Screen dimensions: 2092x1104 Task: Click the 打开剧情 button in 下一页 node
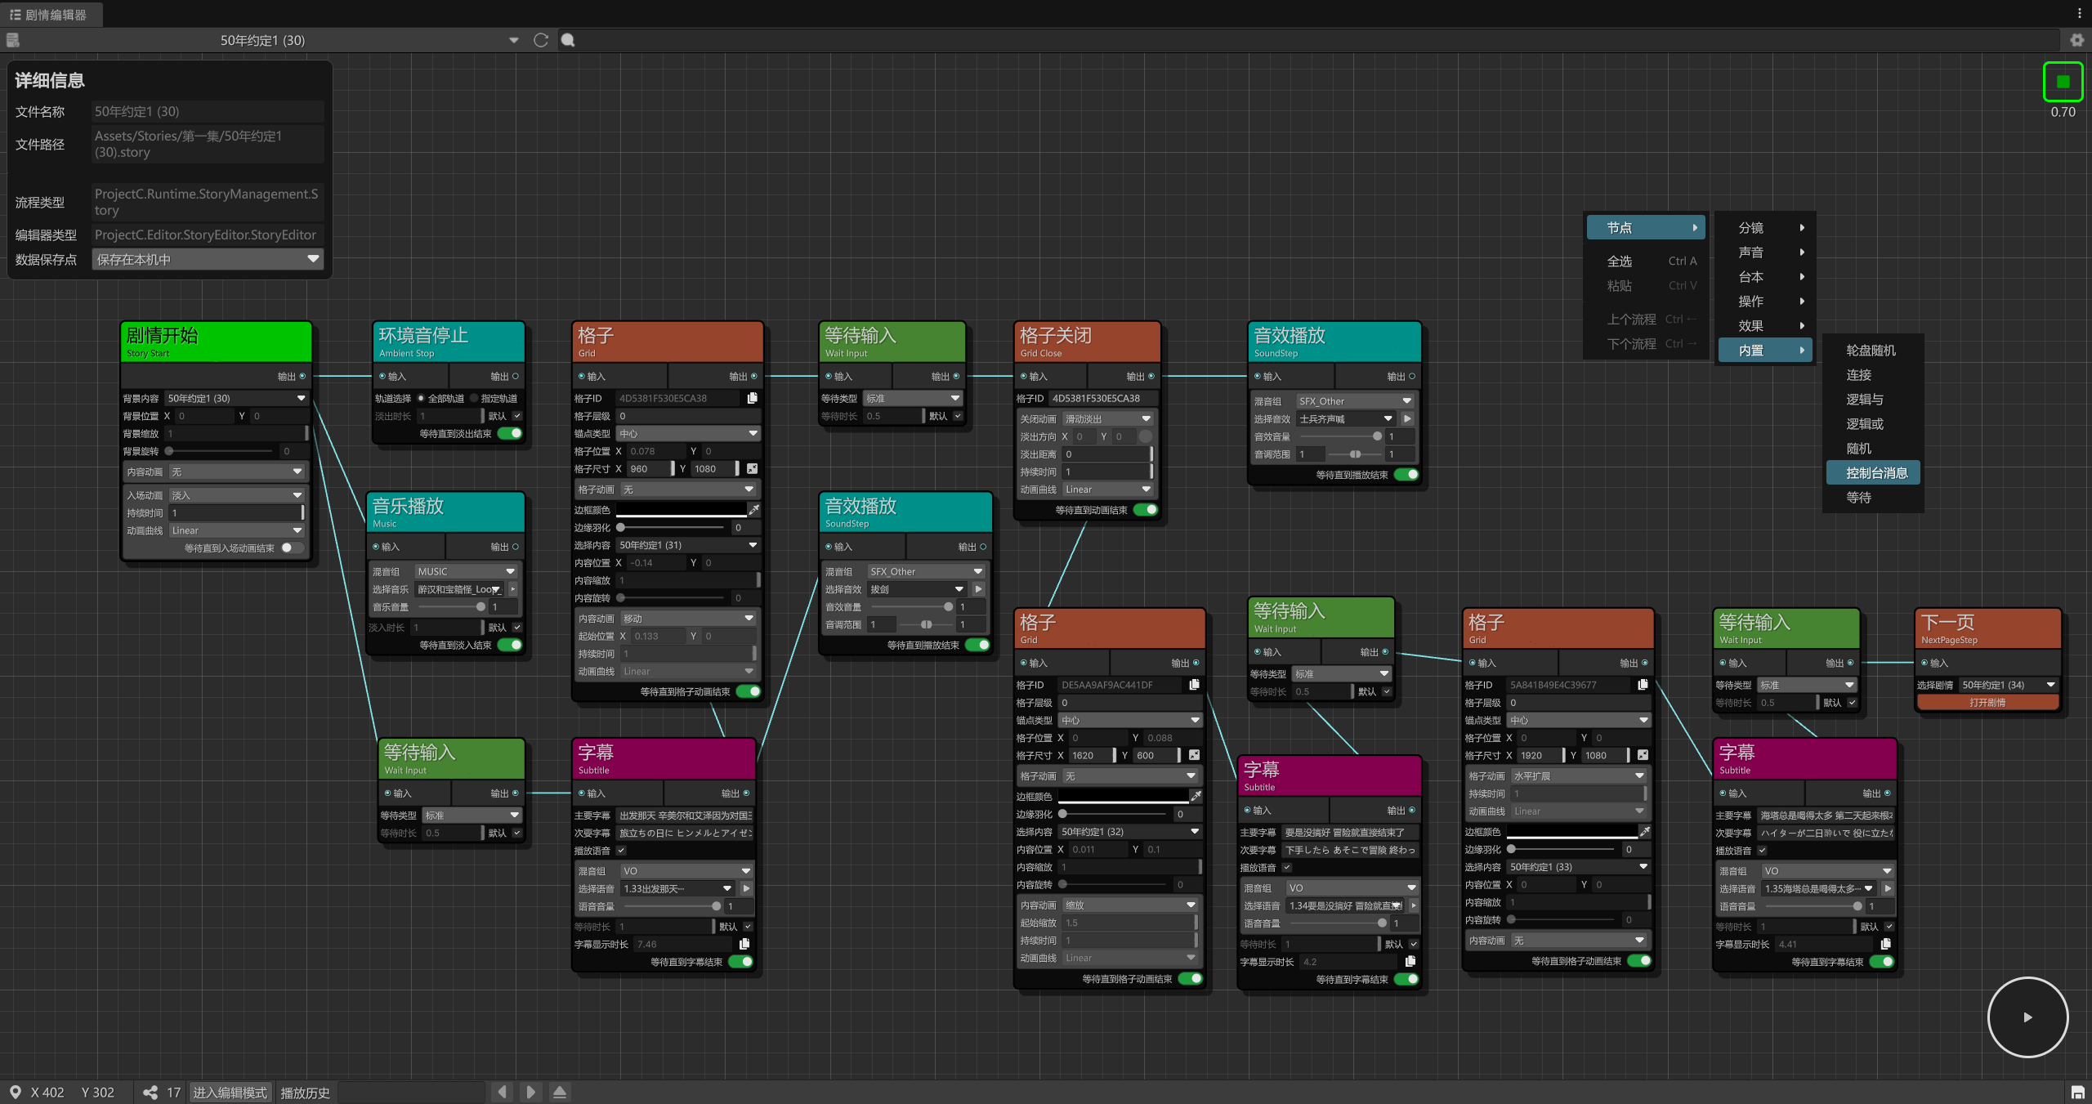tap(1987, 703)
